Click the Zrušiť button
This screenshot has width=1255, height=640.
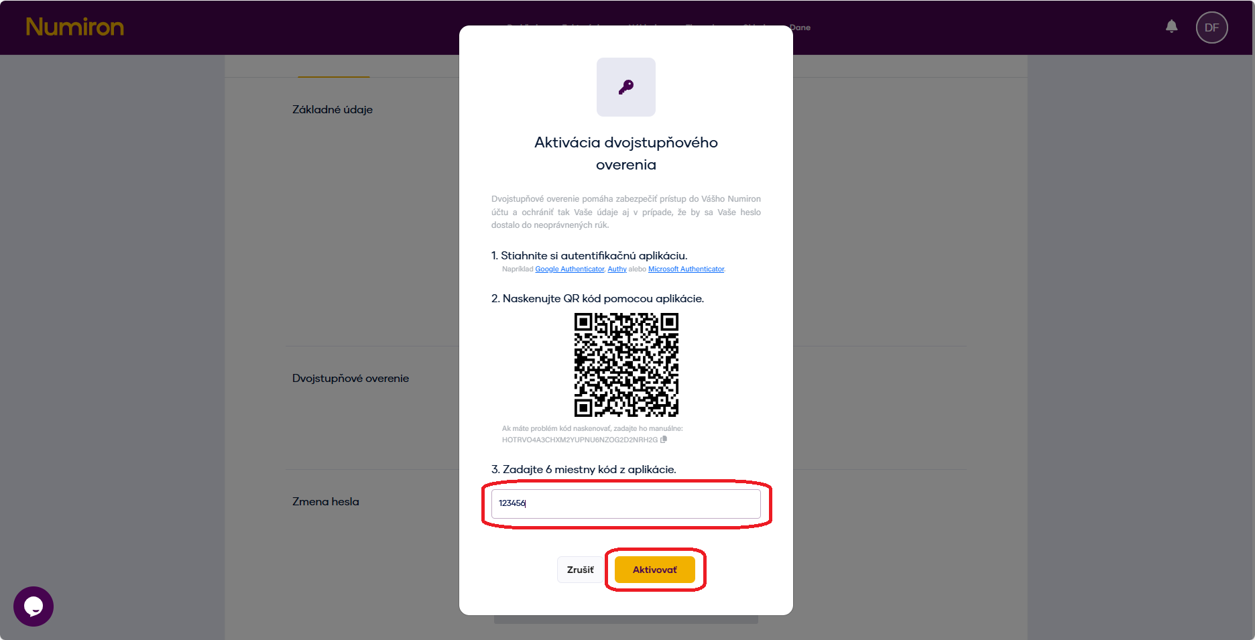(580, 569)
